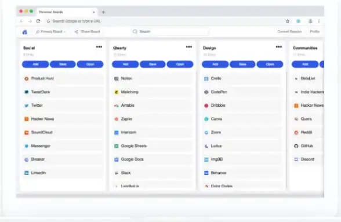Click the Canva icon

(x=206, y=119)
